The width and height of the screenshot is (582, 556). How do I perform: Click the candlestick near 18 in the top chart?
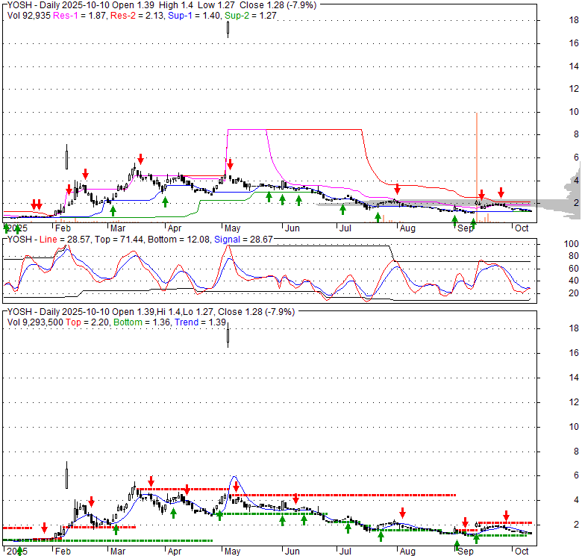tap(228, 29)
